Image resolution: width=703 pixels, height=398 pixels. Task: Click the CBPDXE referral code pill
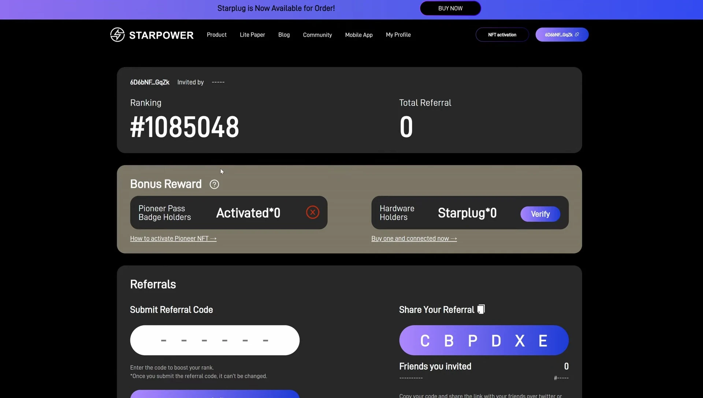pyautogui.click(x=484, y=340)
